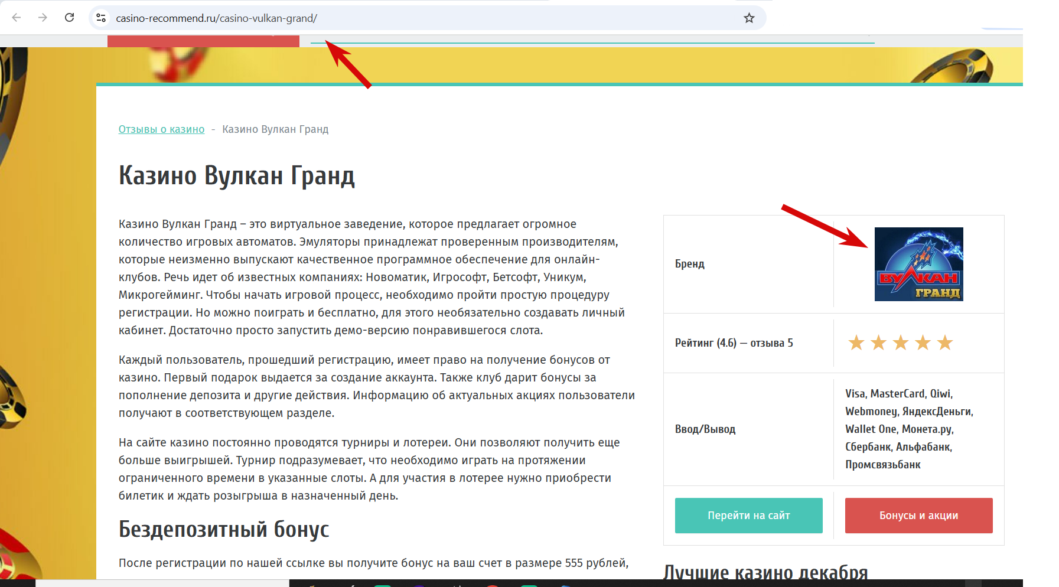Click the 'Бренд' table label
The image size is (1059, 587).
(x=690, y=264)
